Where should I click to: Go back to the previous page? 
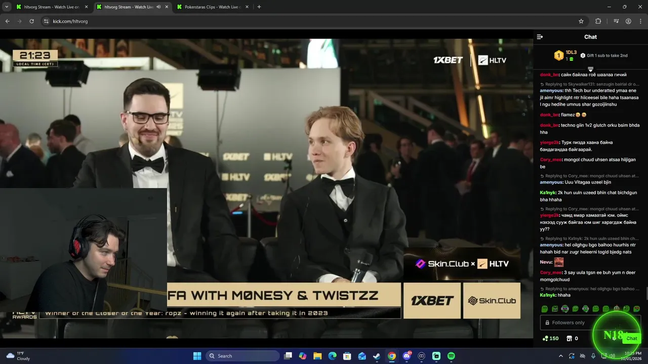[x=7, y=21]
